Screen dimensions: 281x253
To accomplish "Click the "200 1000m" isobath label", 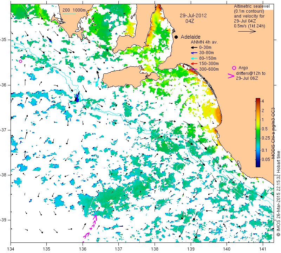I will click(74, 10).
